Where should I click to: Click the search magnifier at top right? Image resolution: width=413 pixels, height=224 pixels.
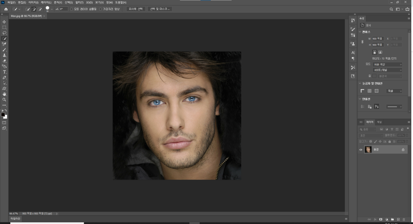point(391,9)
